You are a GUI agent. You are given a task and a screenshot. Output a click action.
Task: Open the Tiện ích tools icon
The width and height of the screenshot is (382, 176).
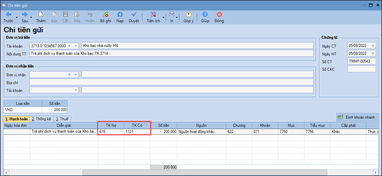[x=153, y=15]
